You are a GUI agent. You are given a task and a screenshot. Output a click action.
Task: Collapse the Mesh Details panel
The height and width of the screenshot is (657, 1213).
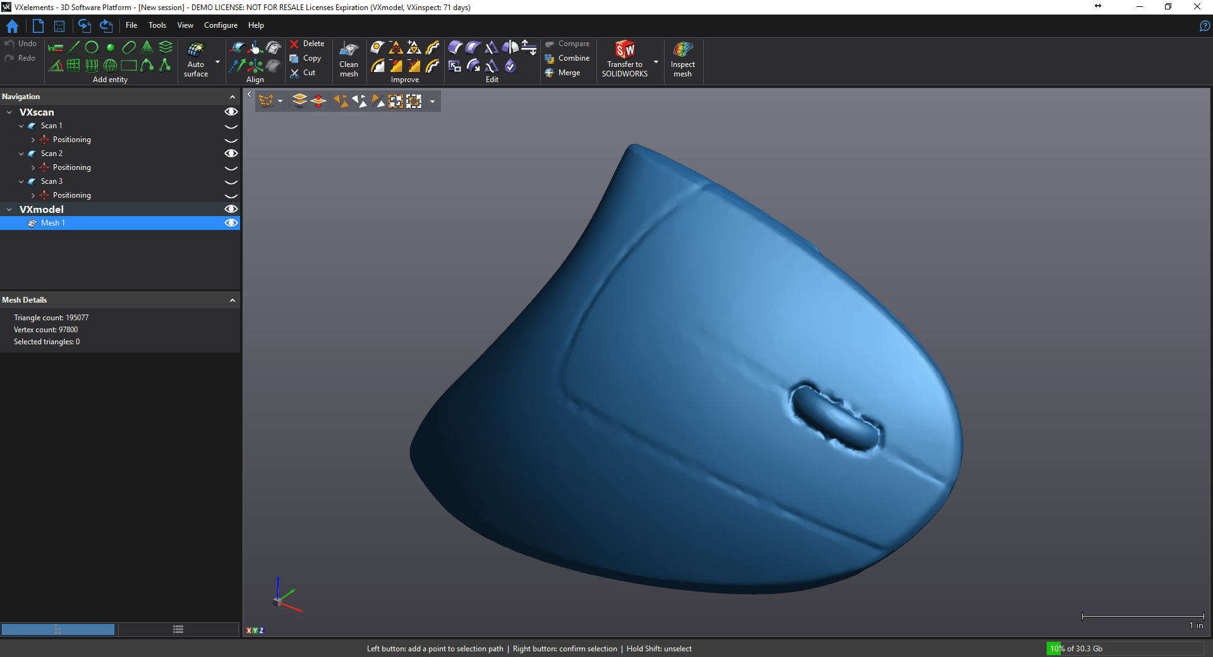coord(232,301)
